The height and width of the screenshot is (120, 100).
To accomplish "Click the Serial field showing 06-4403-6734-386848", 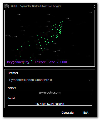I will pos(50,104).
